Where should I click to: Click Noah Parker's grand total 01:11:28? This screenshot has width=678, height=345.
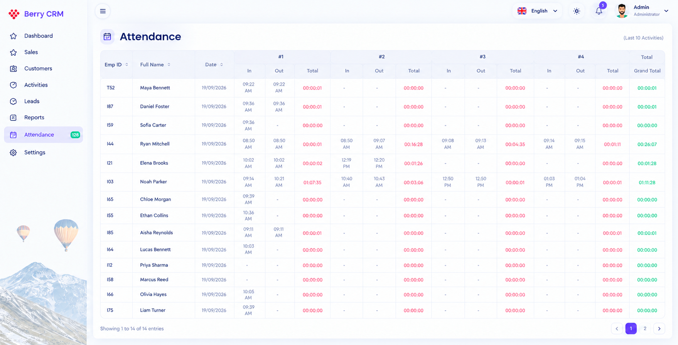(647, 183)
